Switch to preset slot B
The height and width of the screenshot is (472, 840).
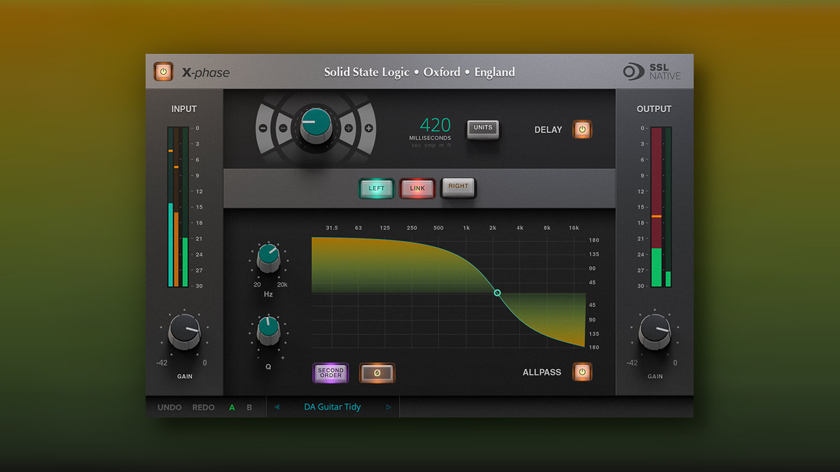click(x=249, y=407)
